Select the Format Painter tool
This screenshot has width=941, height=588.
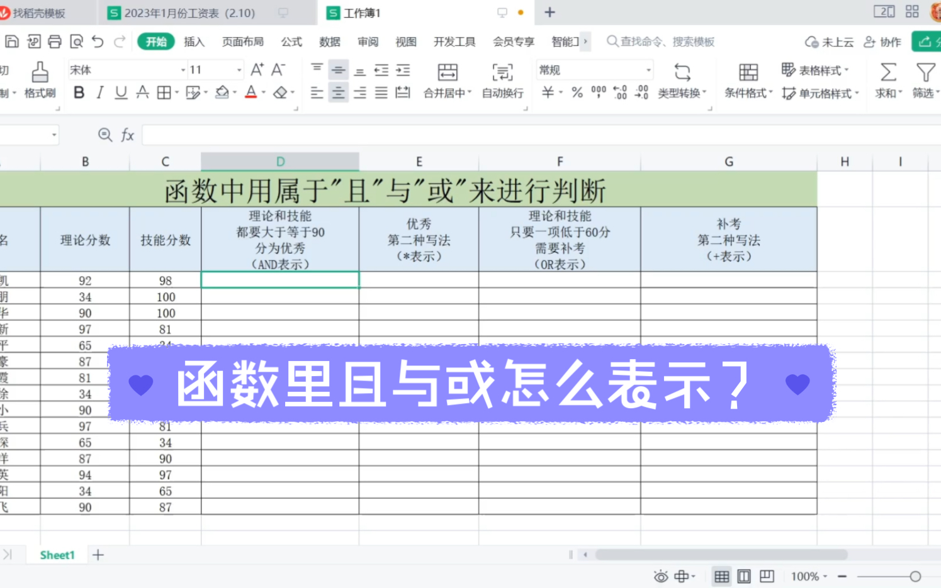click(x=40, y=80)
